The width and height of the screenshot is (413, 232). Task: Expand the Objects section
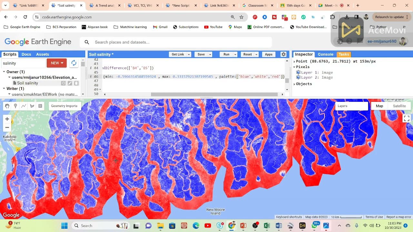coord(294,84)
